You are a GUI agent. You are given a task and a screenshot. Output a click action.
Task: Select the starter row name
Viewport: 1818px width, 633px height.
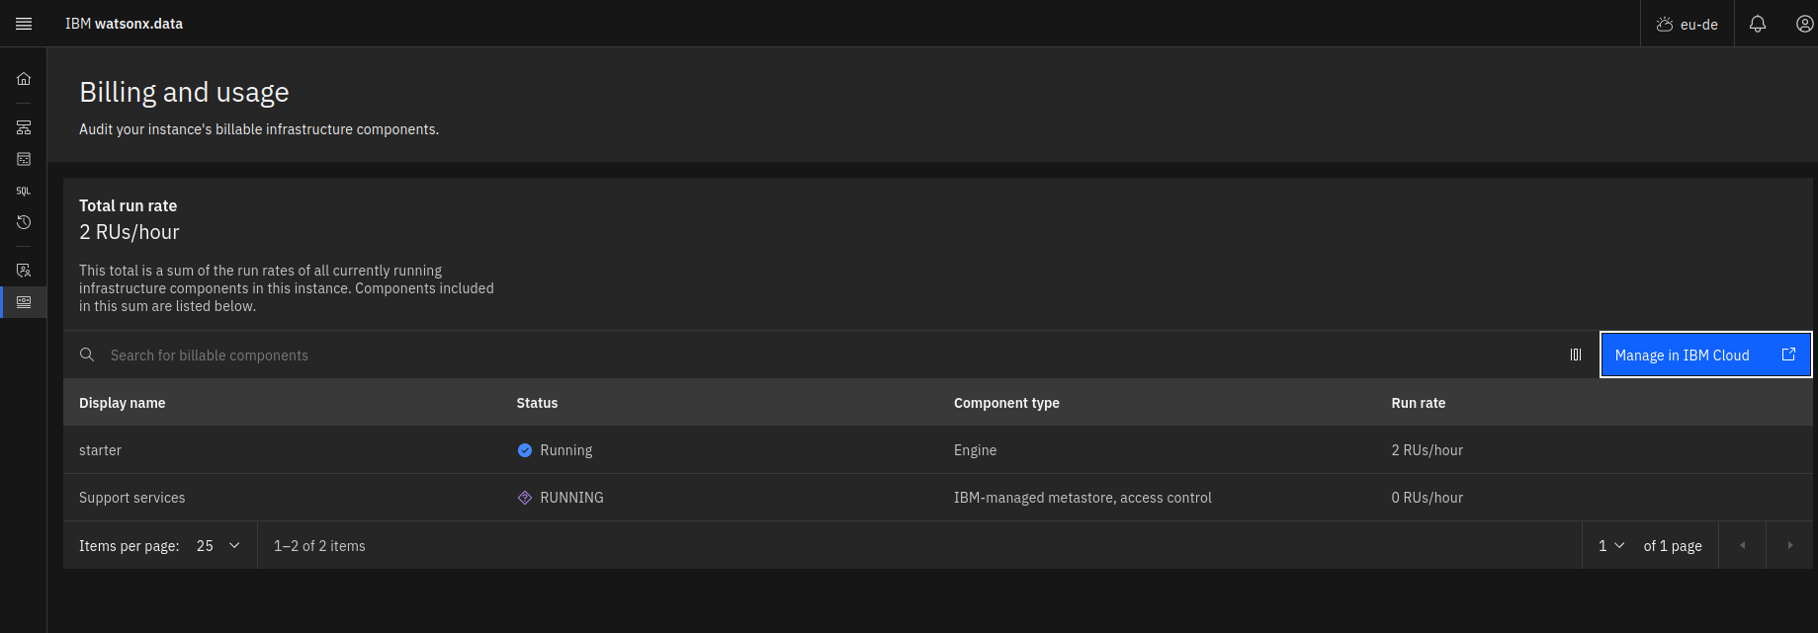tap(100, 450)
